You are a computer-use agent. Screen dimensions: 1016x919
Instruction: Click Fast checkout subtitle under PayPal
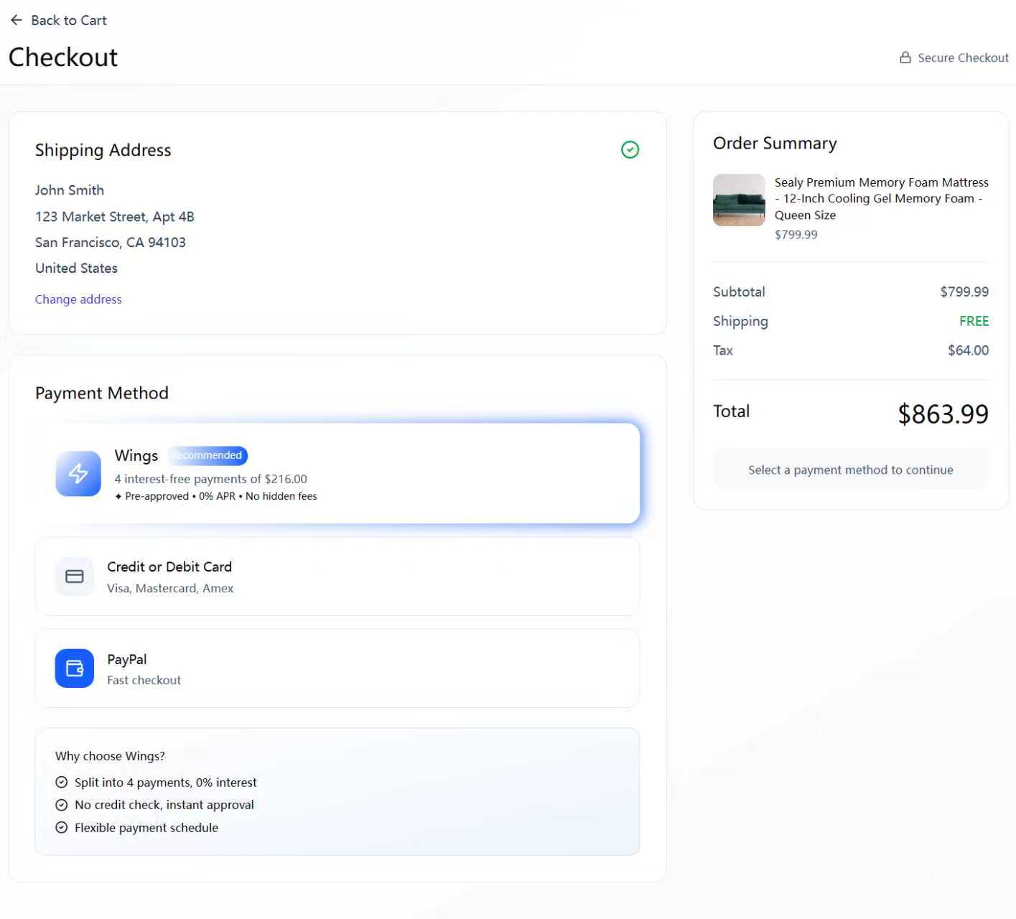click(x=144, y=680)
